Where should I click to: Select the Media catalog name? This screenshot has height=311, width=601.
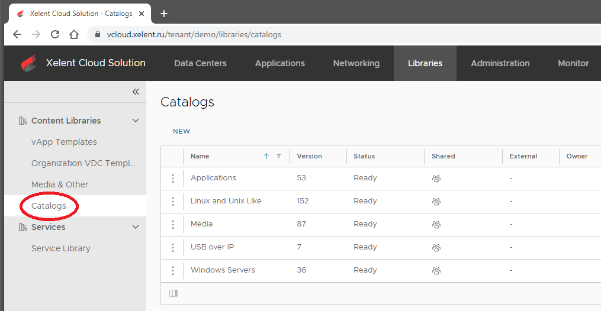tap(201, 223)
